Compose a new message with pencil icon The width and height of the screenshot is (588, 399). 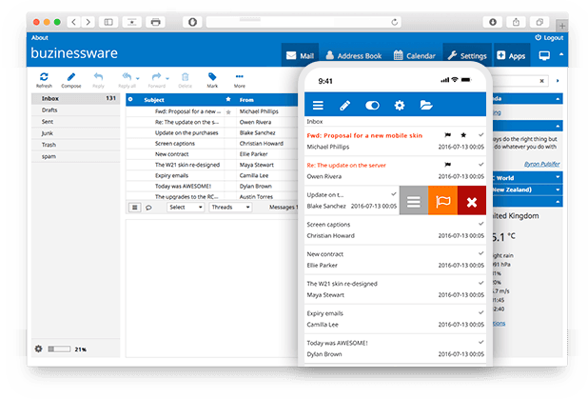click(x=72, y=77)
